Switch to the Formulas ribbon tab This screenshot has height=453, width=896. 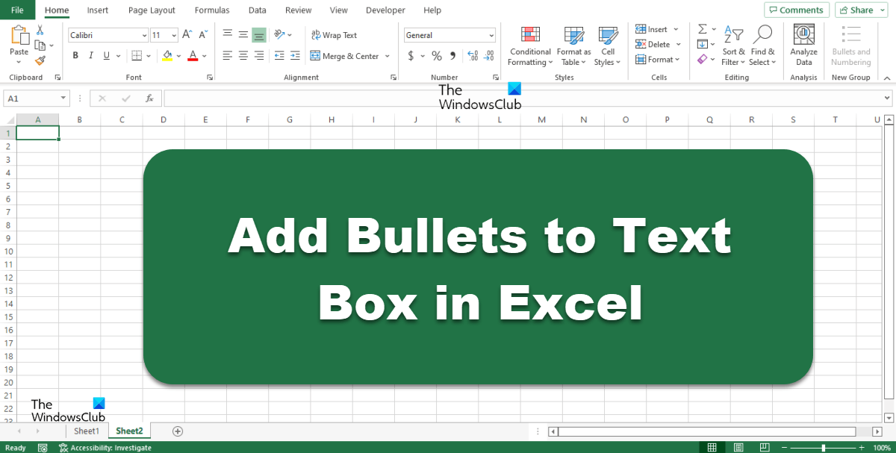(x=211, y=10)
